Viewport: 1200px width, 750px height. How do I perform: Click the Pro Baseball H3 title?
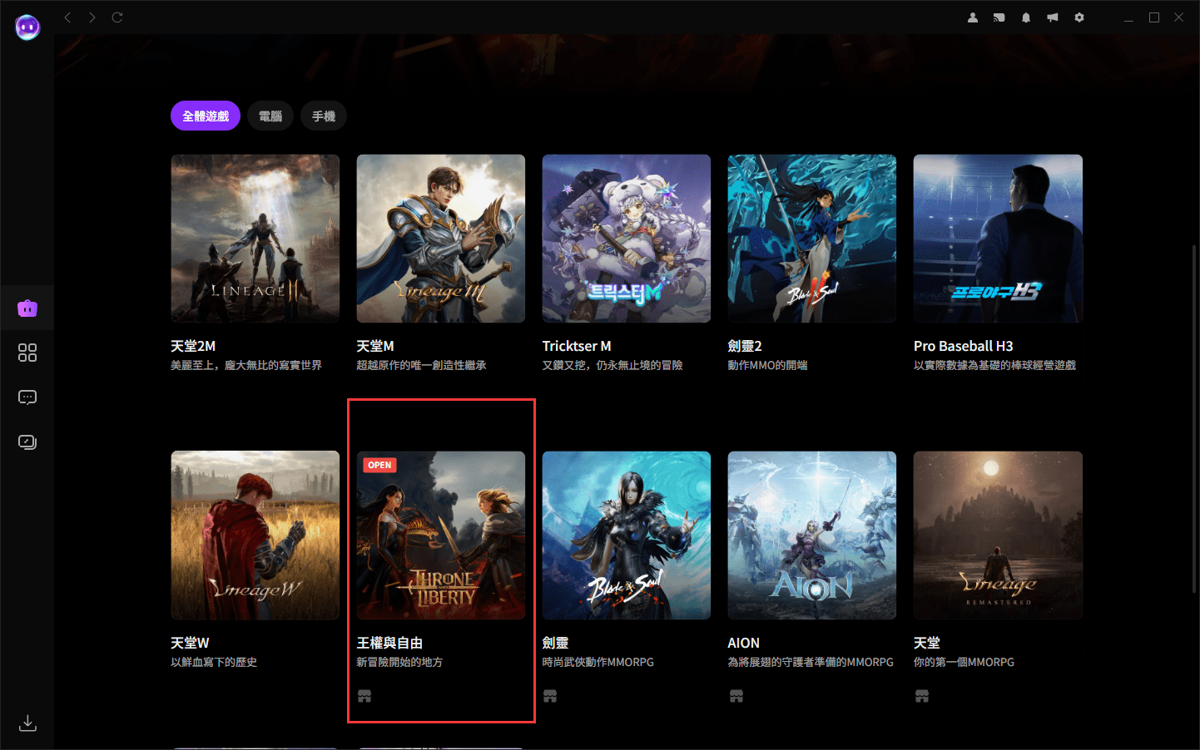pos(963,346)
